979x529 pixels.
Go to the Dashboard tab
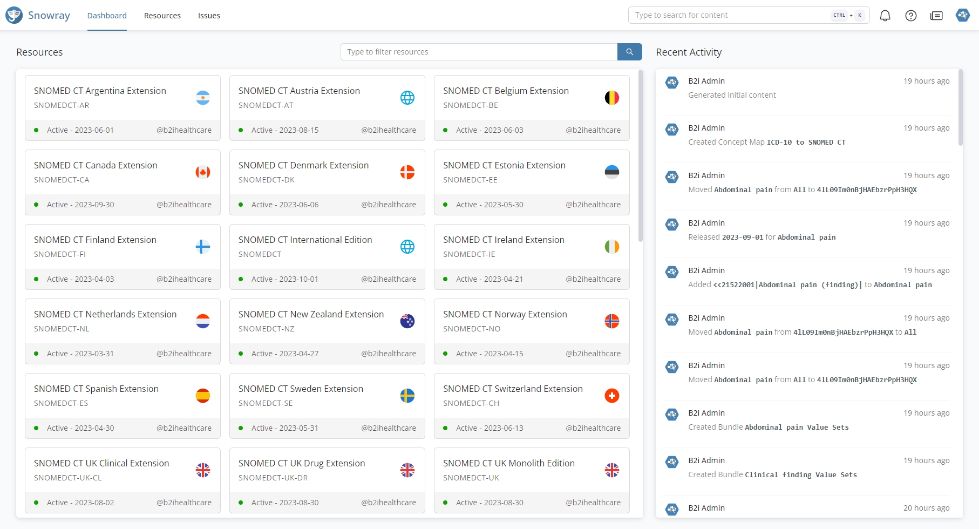(107, 16)
